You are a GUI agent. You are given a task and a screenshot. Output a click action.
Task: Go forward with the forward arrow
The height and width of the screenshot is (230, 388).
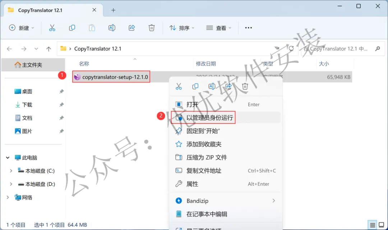click(24, 49)
